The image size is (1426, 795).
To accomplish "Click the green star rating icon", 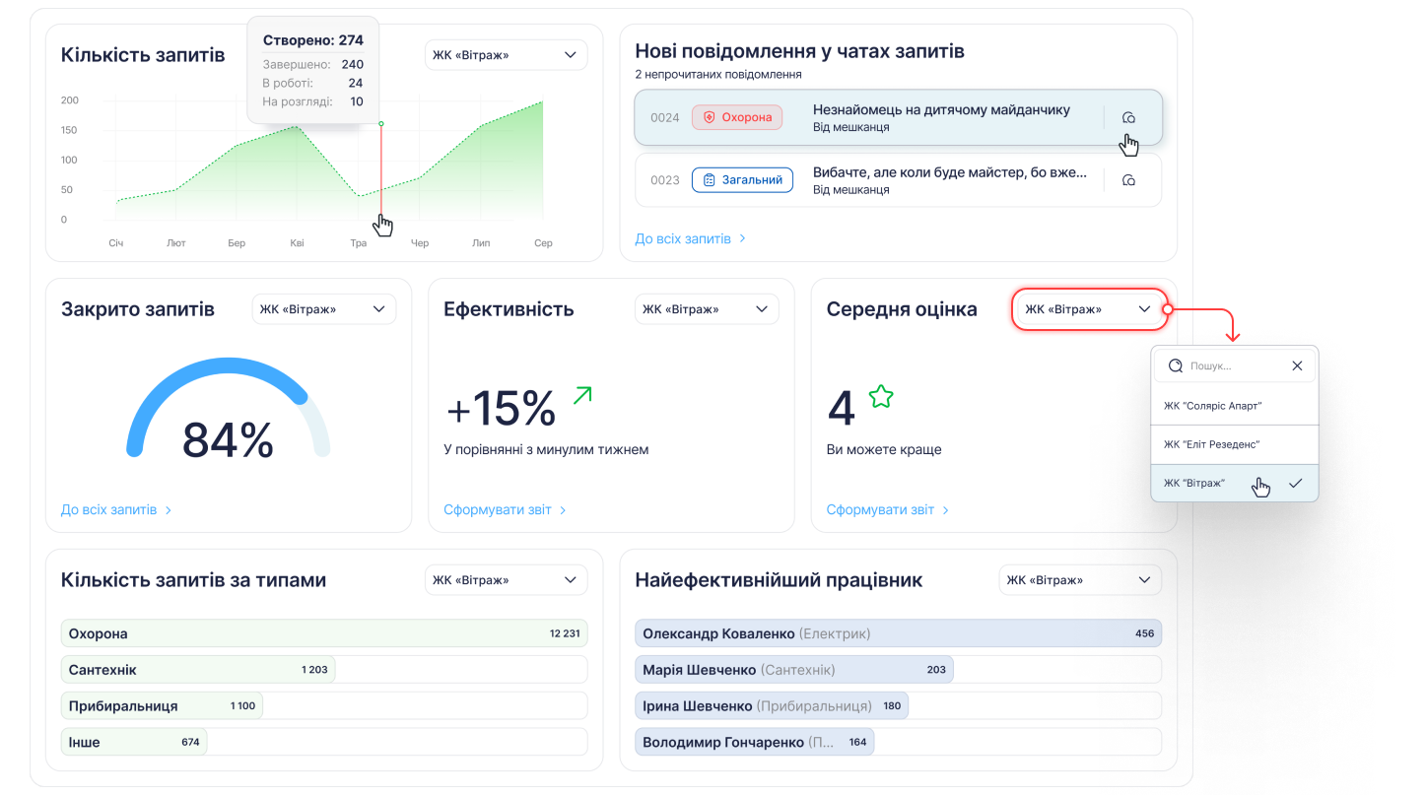I will (x=881, y=396).
